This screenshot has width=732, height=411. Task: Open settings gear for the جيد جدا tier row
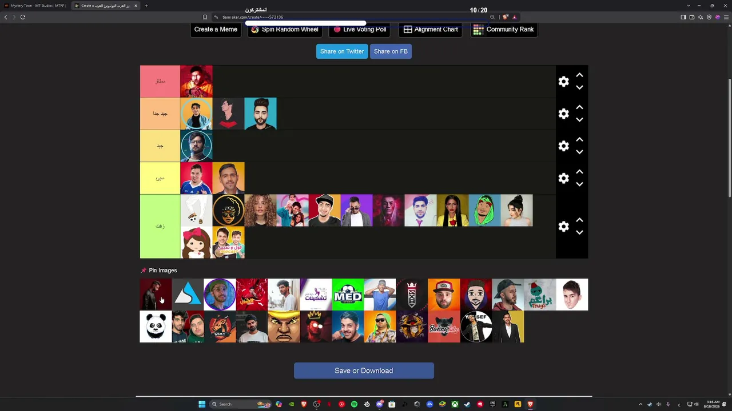[564, 114]
